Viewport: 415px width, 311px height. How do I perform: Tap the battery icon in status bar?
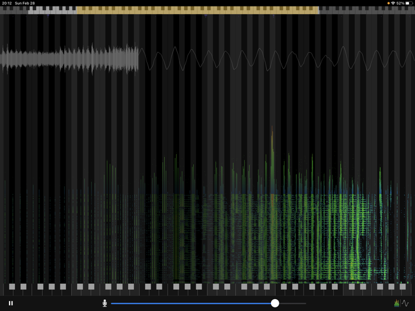click(x=409, y=3)
